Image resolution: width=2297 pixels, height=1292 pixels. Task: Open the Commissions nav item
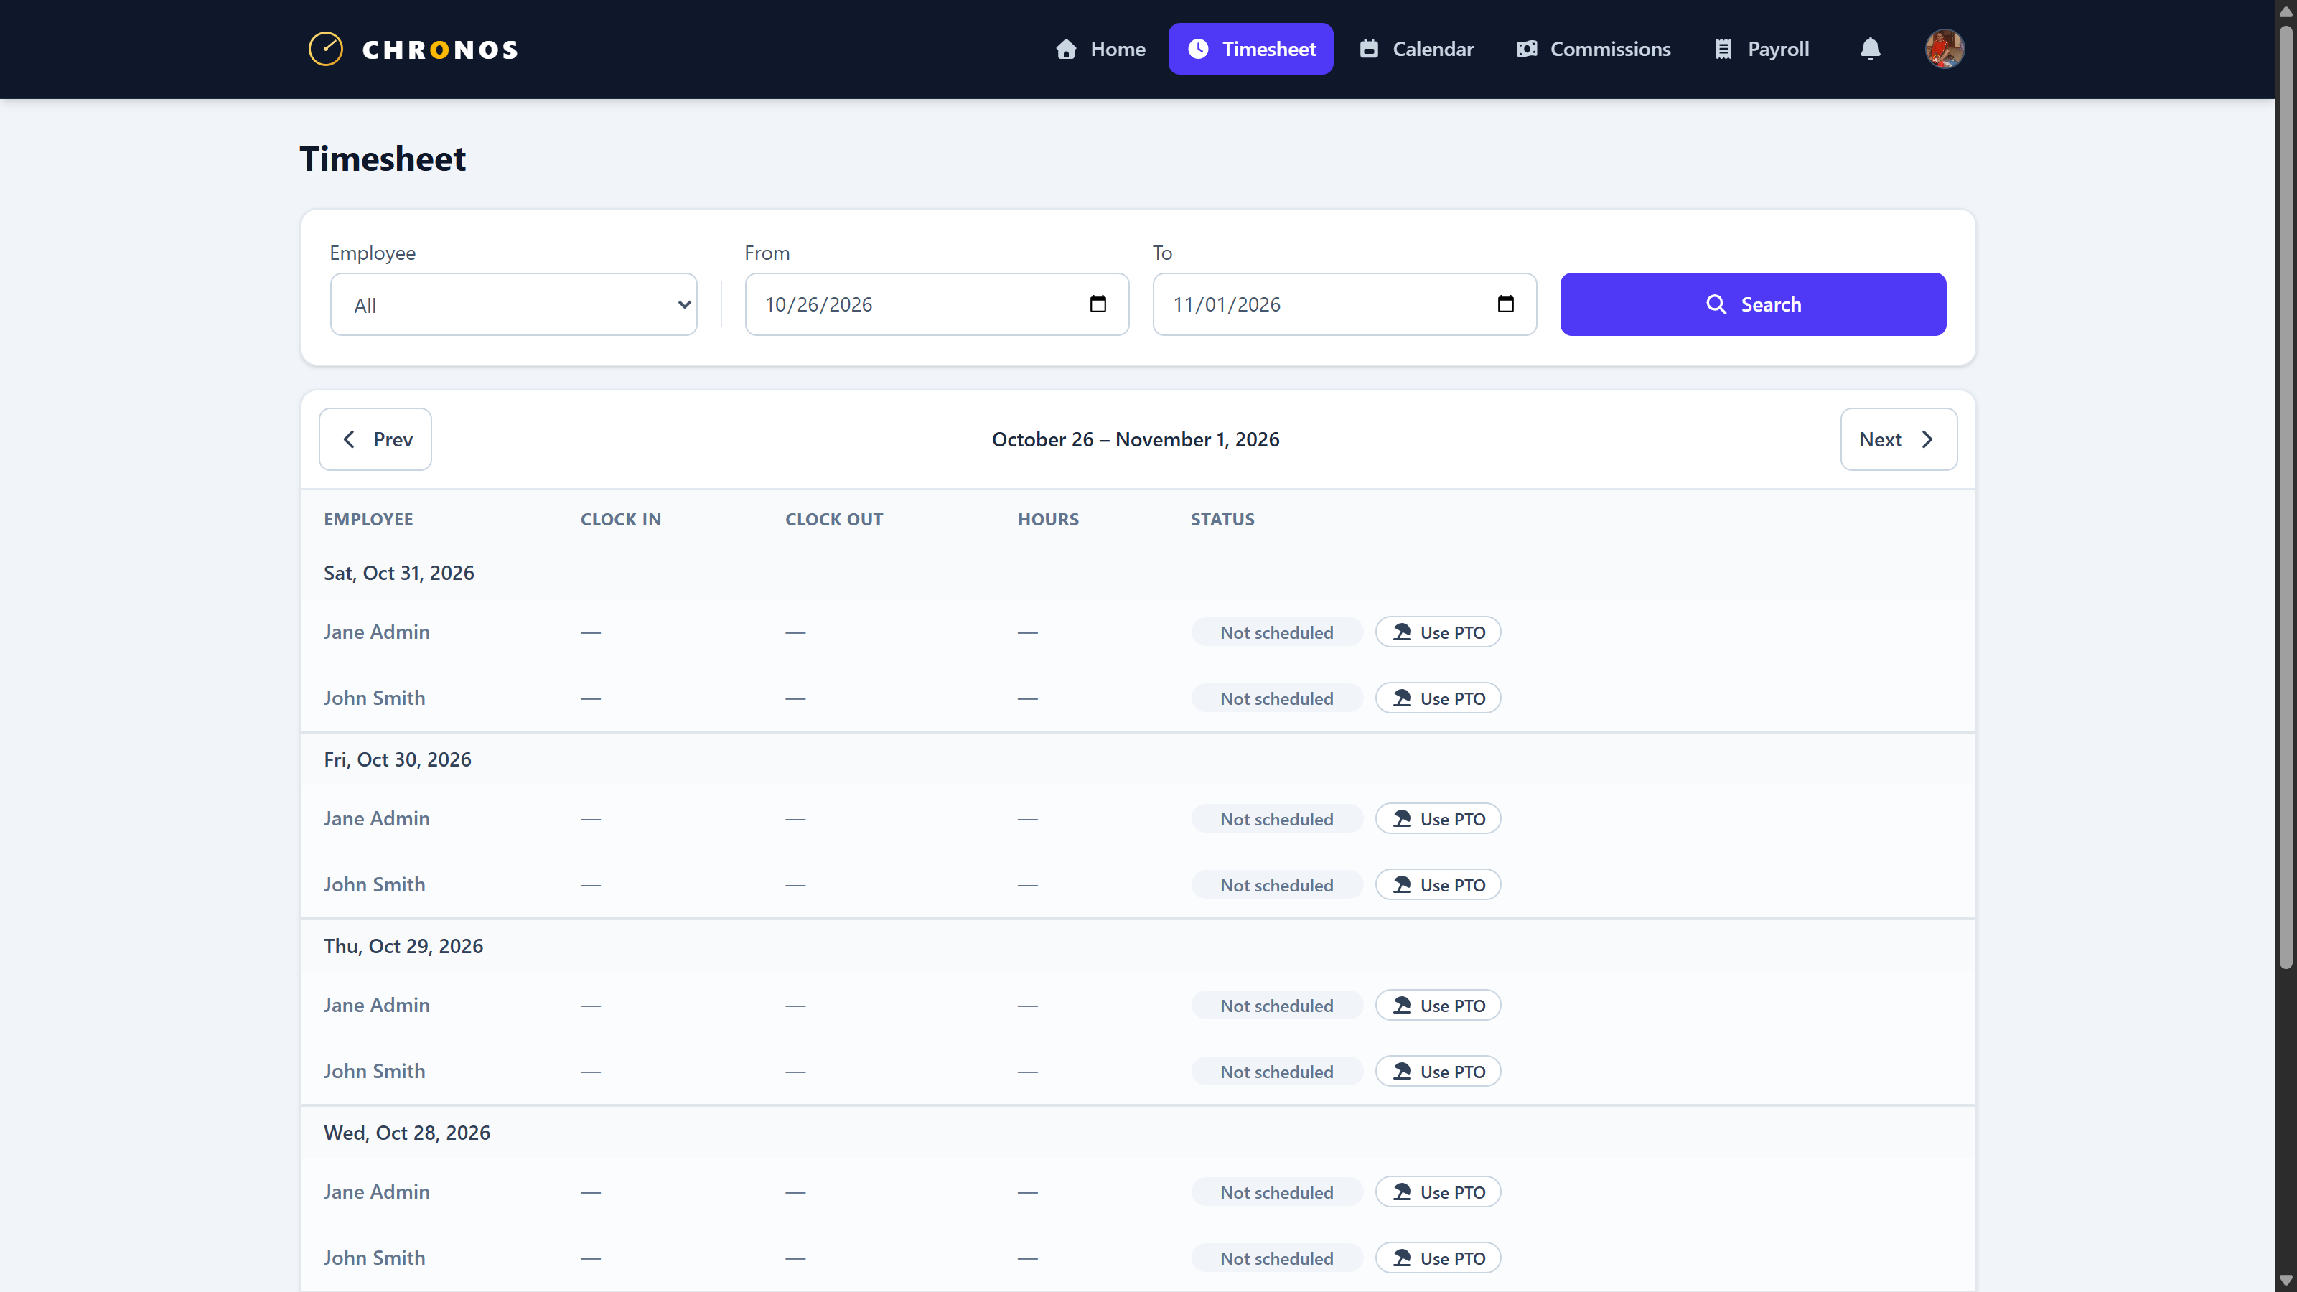coord(1594,49)
